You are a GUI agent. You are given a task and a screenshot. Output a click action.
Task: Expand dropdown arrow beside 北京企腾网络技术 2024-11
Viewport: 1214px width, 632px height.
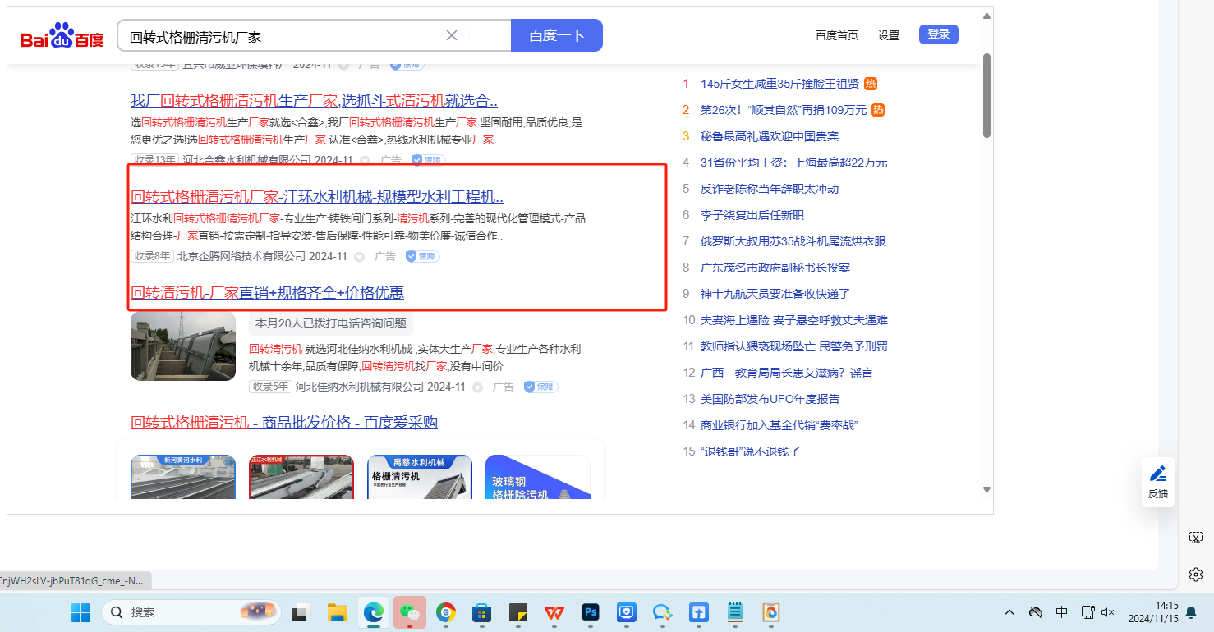tap(359, 257)
